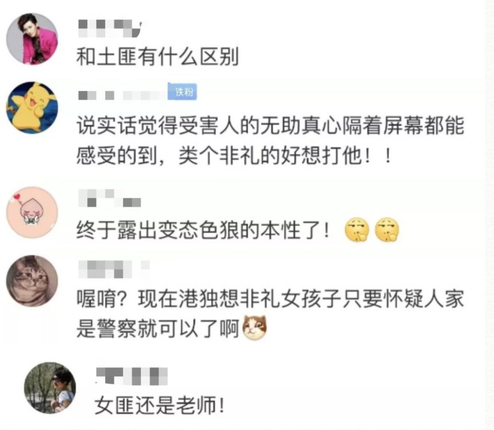Image resolution: width=494 pixels, height=430 pixels.
Task: Select the reply 女匪还是老师！
Action: coord(160,405)
